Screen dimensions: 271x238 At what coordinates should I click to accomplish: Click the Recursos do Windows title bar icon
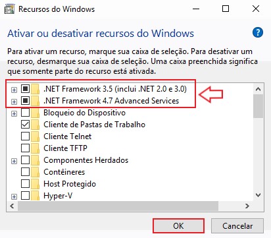coord(10,9)
